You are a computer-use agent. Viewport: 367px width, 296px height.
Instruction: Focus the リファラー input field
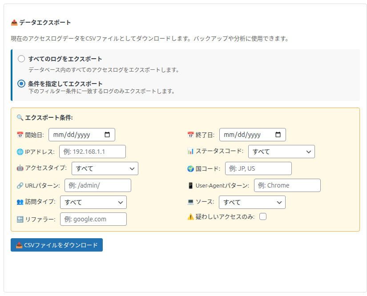[93, 219]
